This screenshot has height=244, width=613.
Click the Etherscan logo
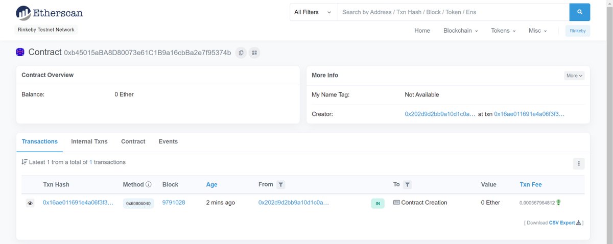[49, 13]
